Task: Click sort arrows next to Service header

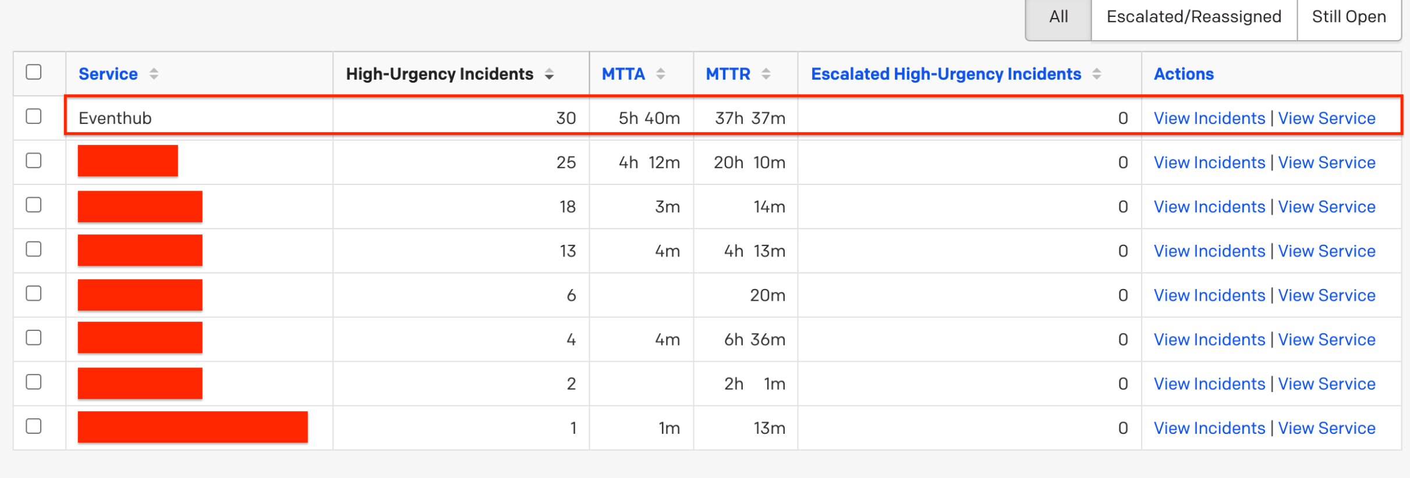Action: pos(154,74)
